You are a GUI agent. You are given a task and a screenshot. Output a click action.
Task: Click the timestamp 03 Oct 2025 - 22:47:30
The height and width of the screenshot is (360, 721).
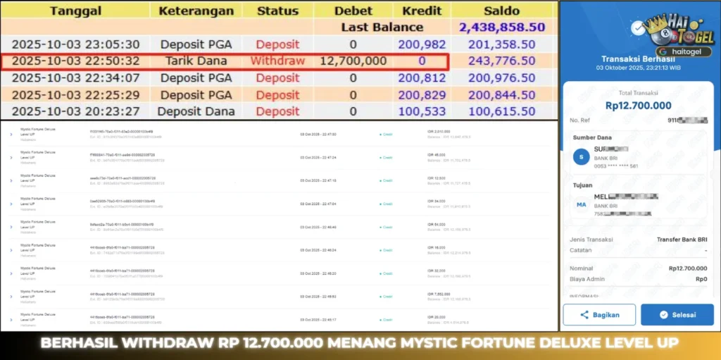tap(318, 134)
